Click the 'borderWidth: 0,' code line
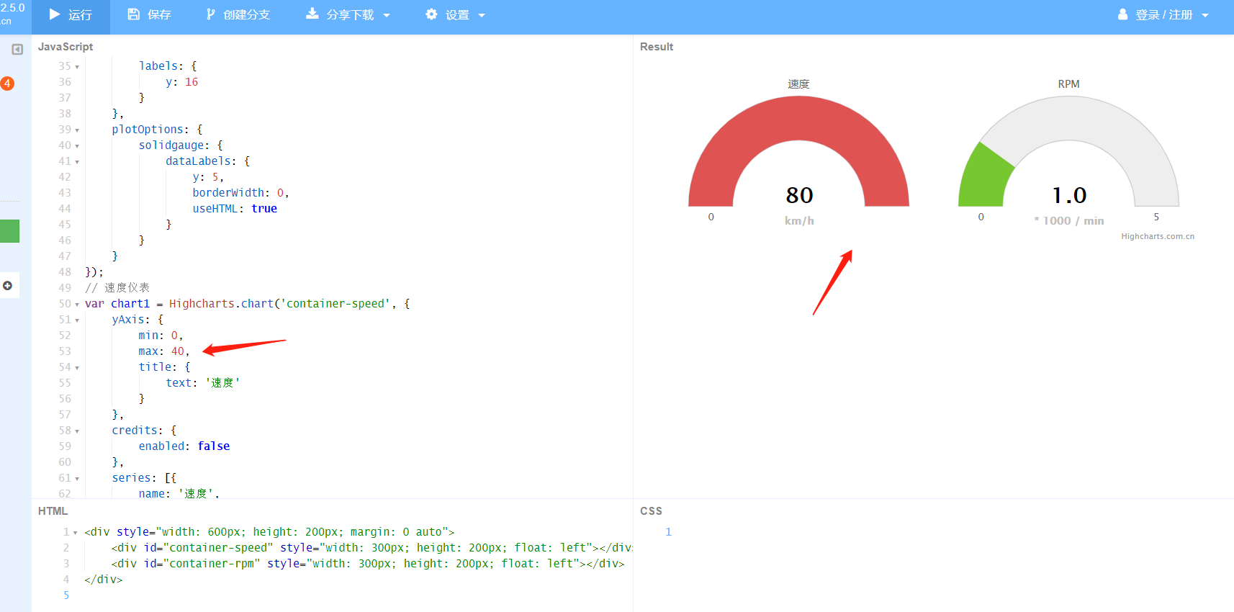Screen dimensions: 1234x612 coord(240,193)
